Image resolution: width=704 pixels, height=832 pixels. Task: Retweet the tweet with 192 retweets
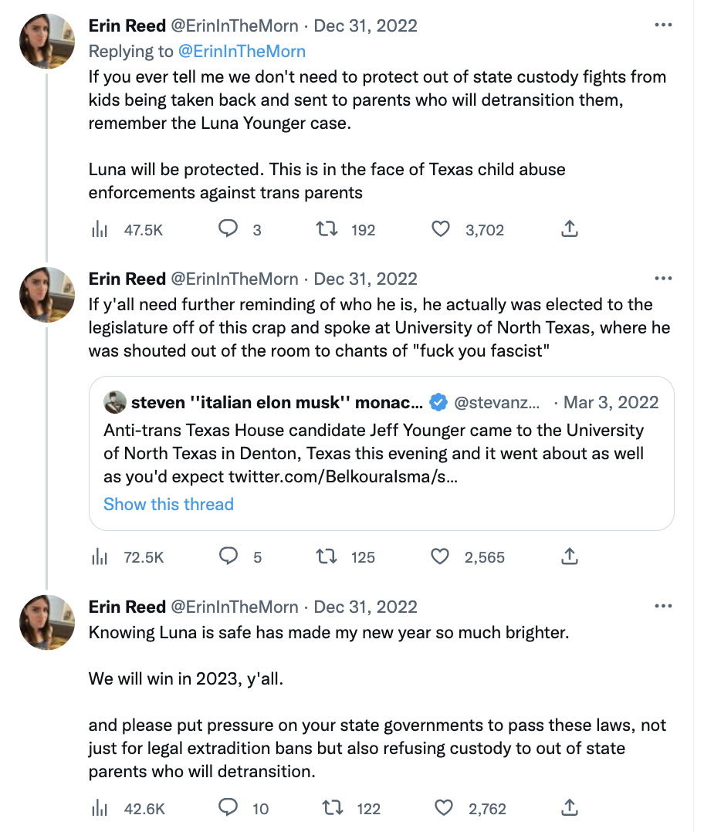[330, 229]
